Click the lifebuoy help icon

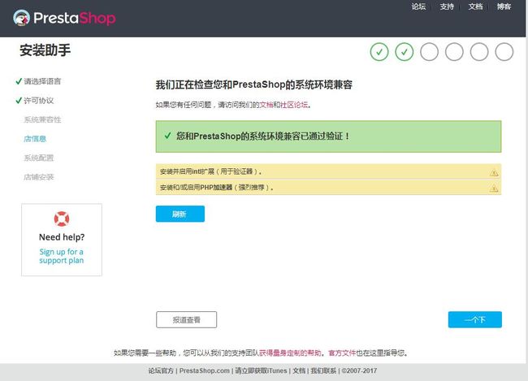coord(62,219)
